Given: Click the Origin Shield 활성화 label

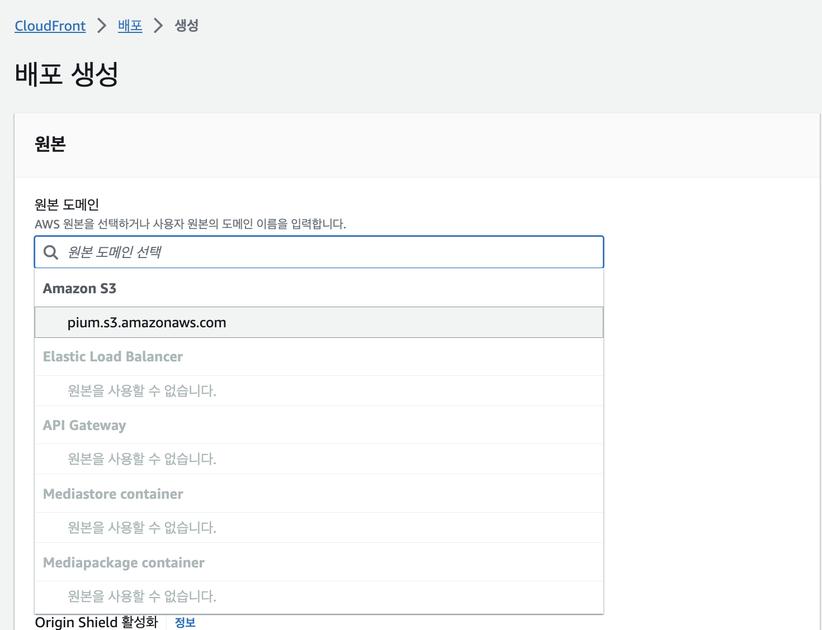Looking at the screenshot, I should pos(96,622).
